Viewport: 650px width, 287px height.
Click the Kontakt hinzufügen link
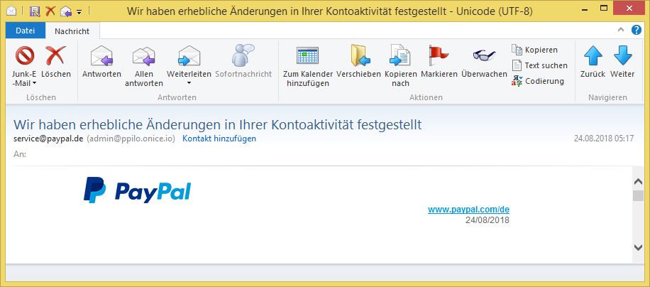(219, 139)
